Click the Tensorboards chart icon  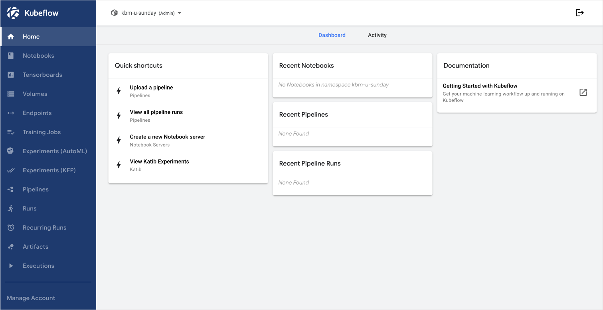[x=11, y=75]
